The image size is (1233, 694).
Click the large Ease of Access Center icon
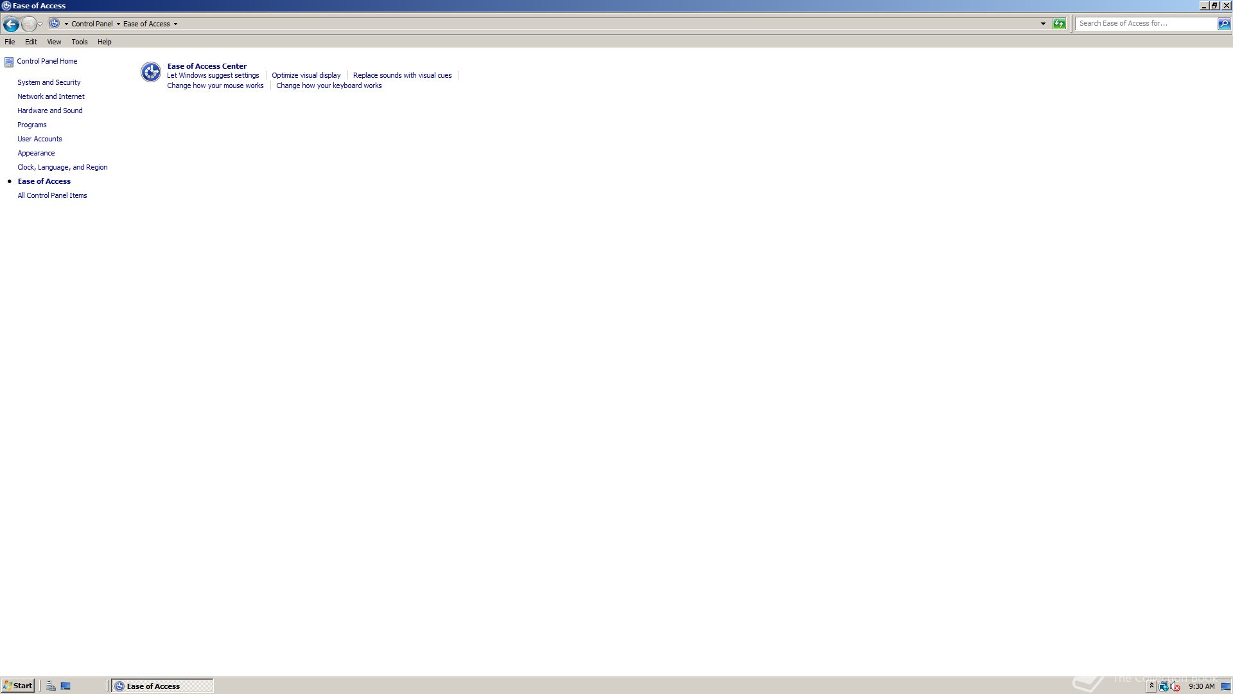point(151,72)
